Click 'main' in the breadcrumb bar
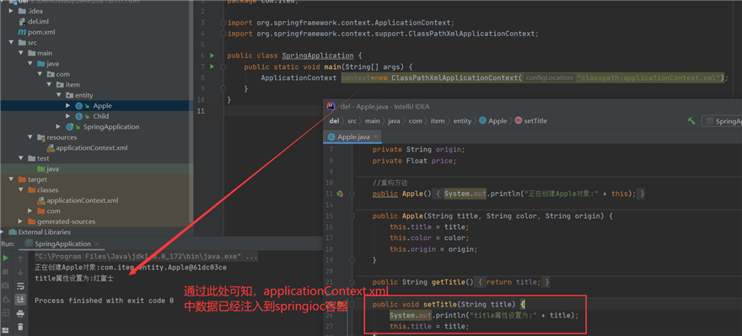The width and height of the screenshot is (742, 336). (373, 121)
